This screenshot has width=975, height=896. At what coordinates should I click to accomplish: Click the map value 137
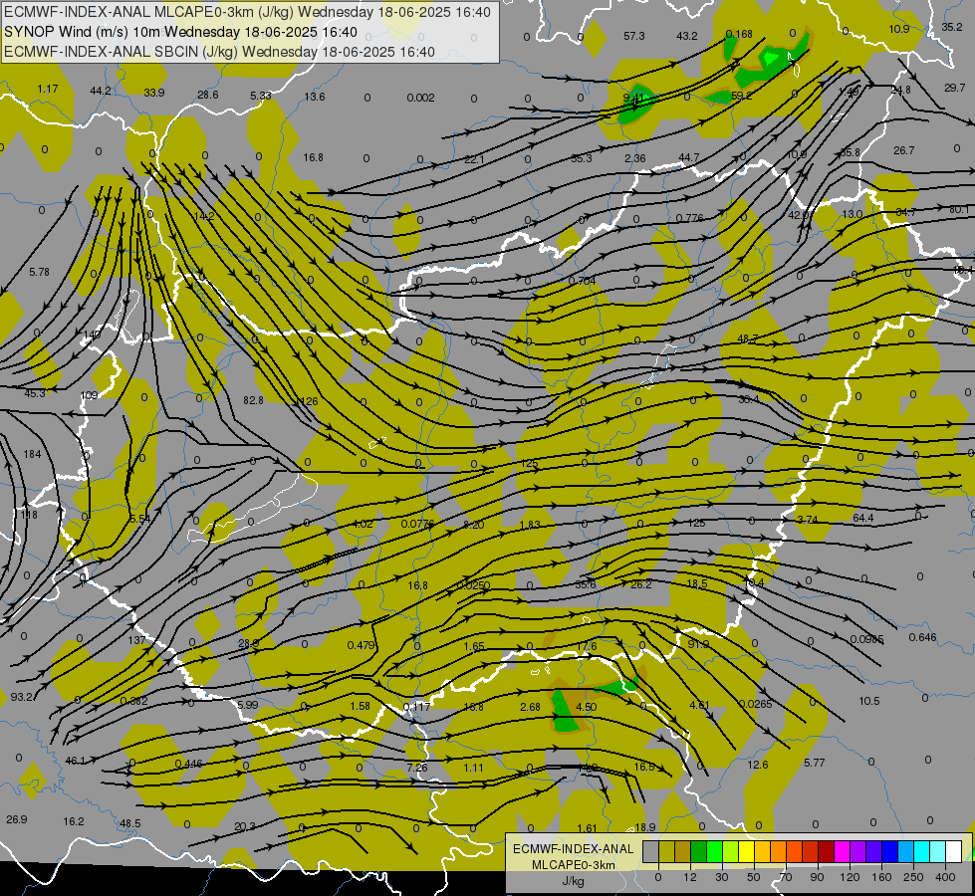coord(136,640)
